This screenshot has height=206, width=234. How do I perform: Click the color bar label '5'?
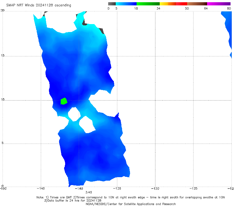tap(116, 8)
